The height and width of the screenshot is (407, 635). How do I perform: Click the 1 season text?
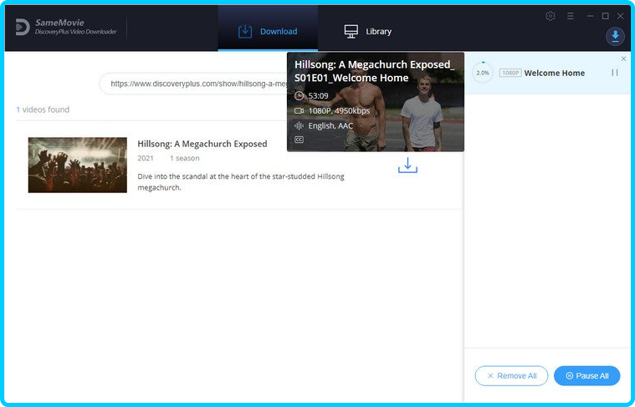coord(184,158)
